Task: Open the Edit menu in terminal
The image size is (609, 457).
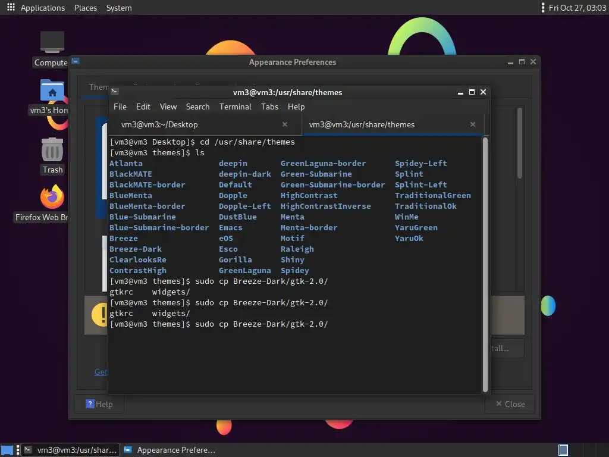Action: point(143,107)
